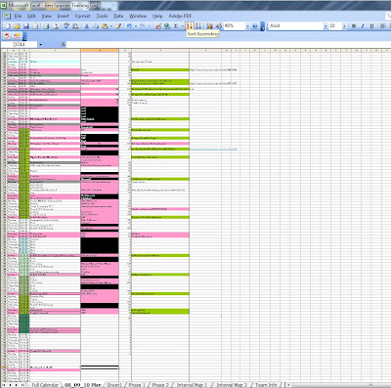Open the Adobe PDF menu
This screenshot has width=391, height=388.
click(180, 16)
